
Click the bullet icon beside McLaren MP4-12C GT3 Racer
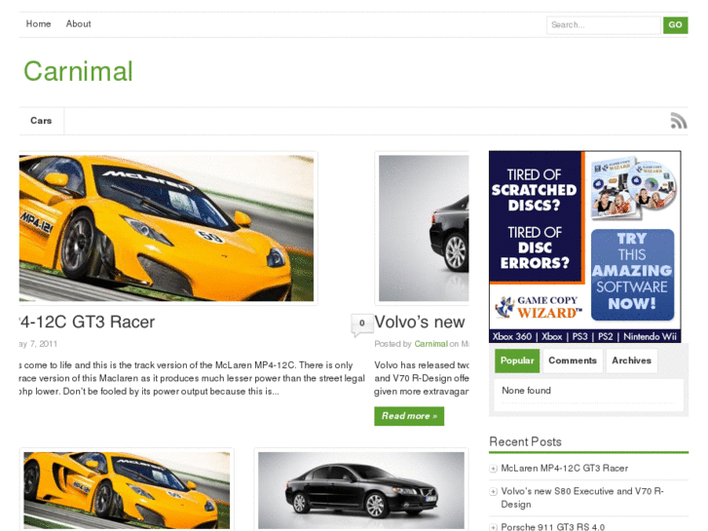pyautogui.click(x=493, y=469)
